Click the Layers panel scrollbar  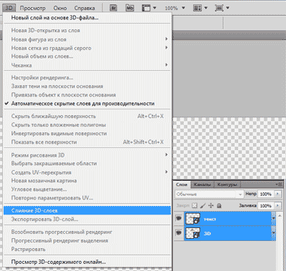[280, 242]
